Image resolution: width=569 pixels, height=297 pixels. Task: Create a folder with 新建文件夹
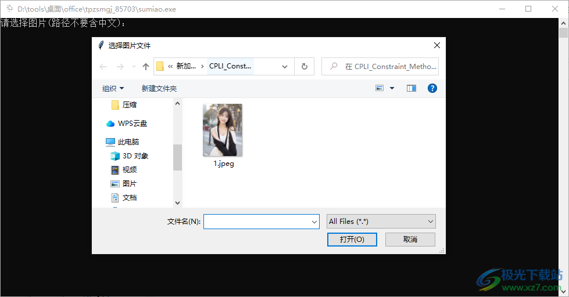click(x=159, y=88)
